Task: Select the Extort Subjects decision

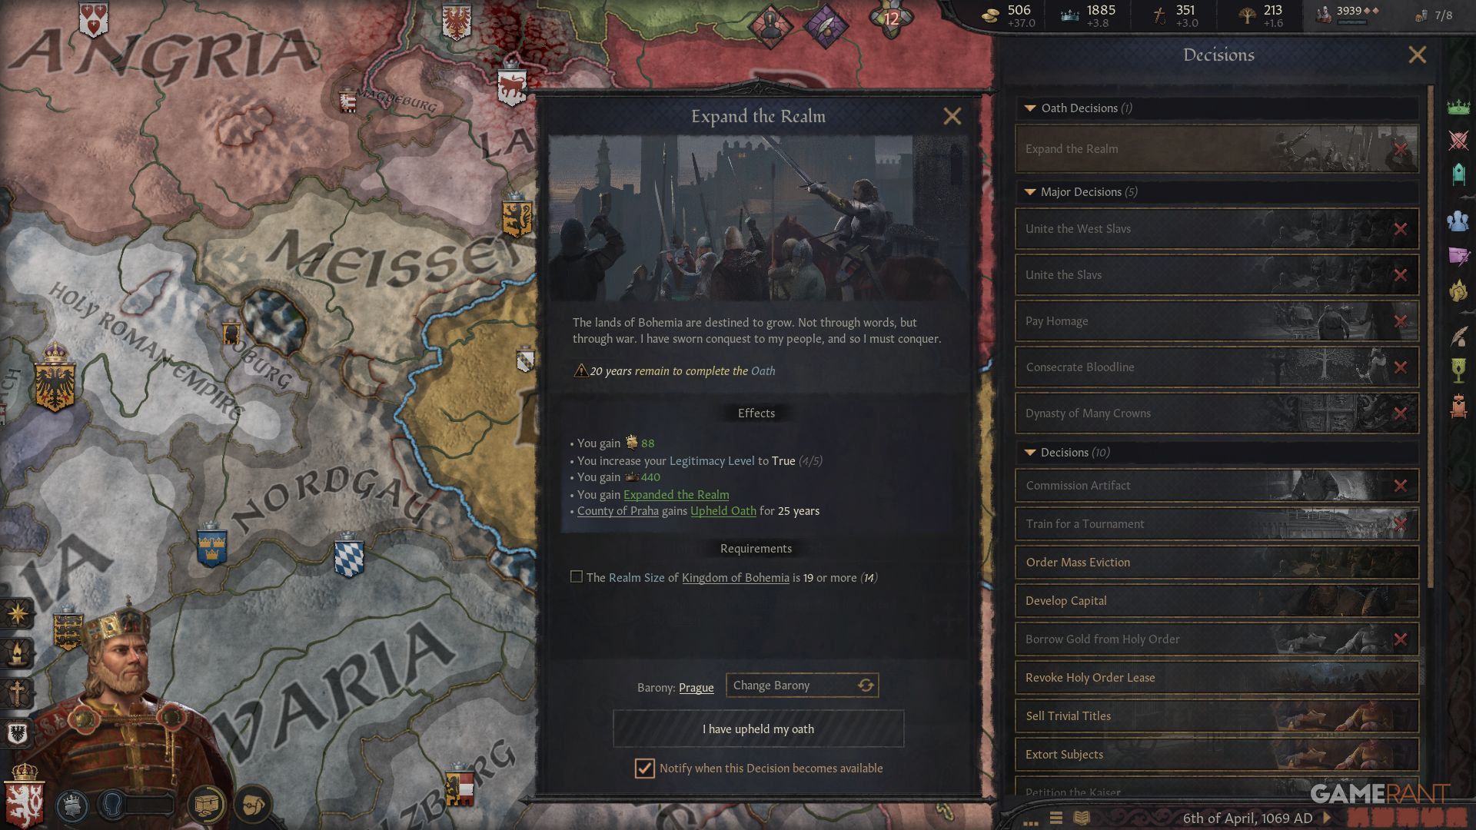Action: pyautogui.click(x=1217, y=755)
